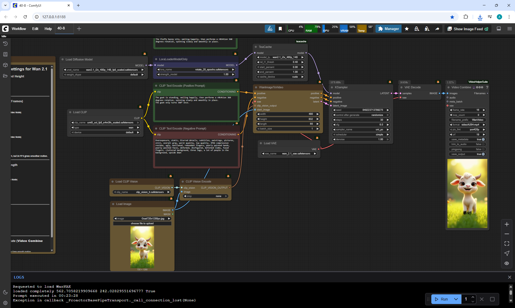Click the bookmark icon in the toolbar

(280, 29)
